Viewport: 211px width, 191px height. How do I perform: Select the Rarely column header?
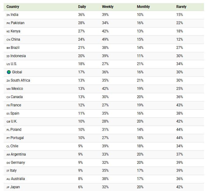coord(181,7)
